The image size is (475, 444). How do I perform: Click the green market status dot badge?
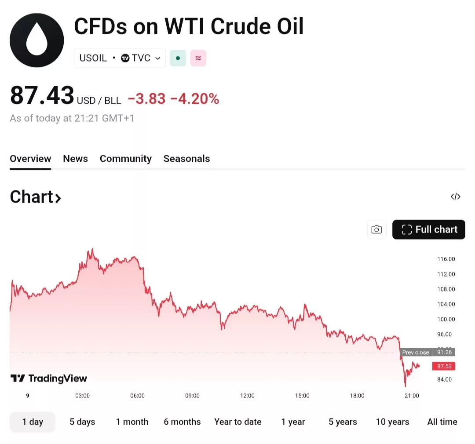[178, 58]
